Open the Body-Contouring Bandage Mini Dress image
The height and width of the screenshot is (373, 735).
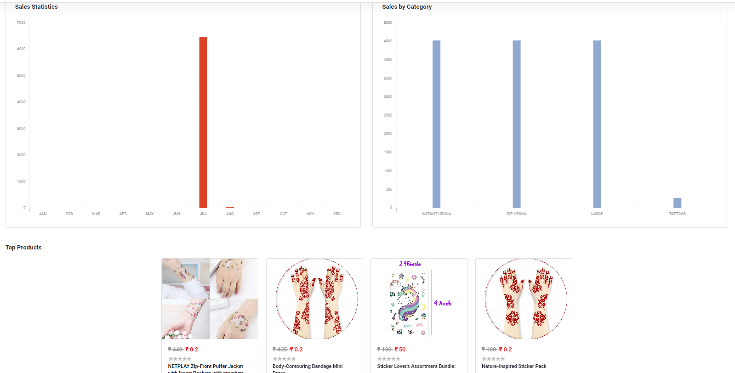(x=314, y=299)
